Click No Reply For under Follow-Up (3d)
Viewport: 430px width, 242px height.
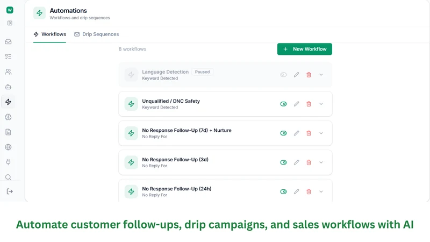point(154,166)
